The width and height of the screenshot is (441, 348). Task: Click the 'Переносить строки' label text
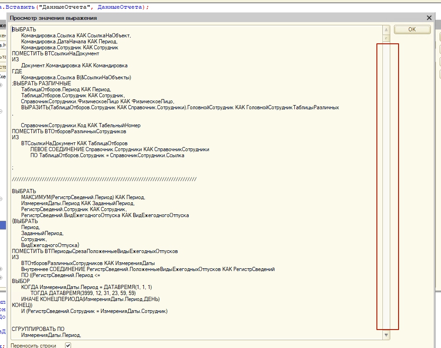pos(34,345)
